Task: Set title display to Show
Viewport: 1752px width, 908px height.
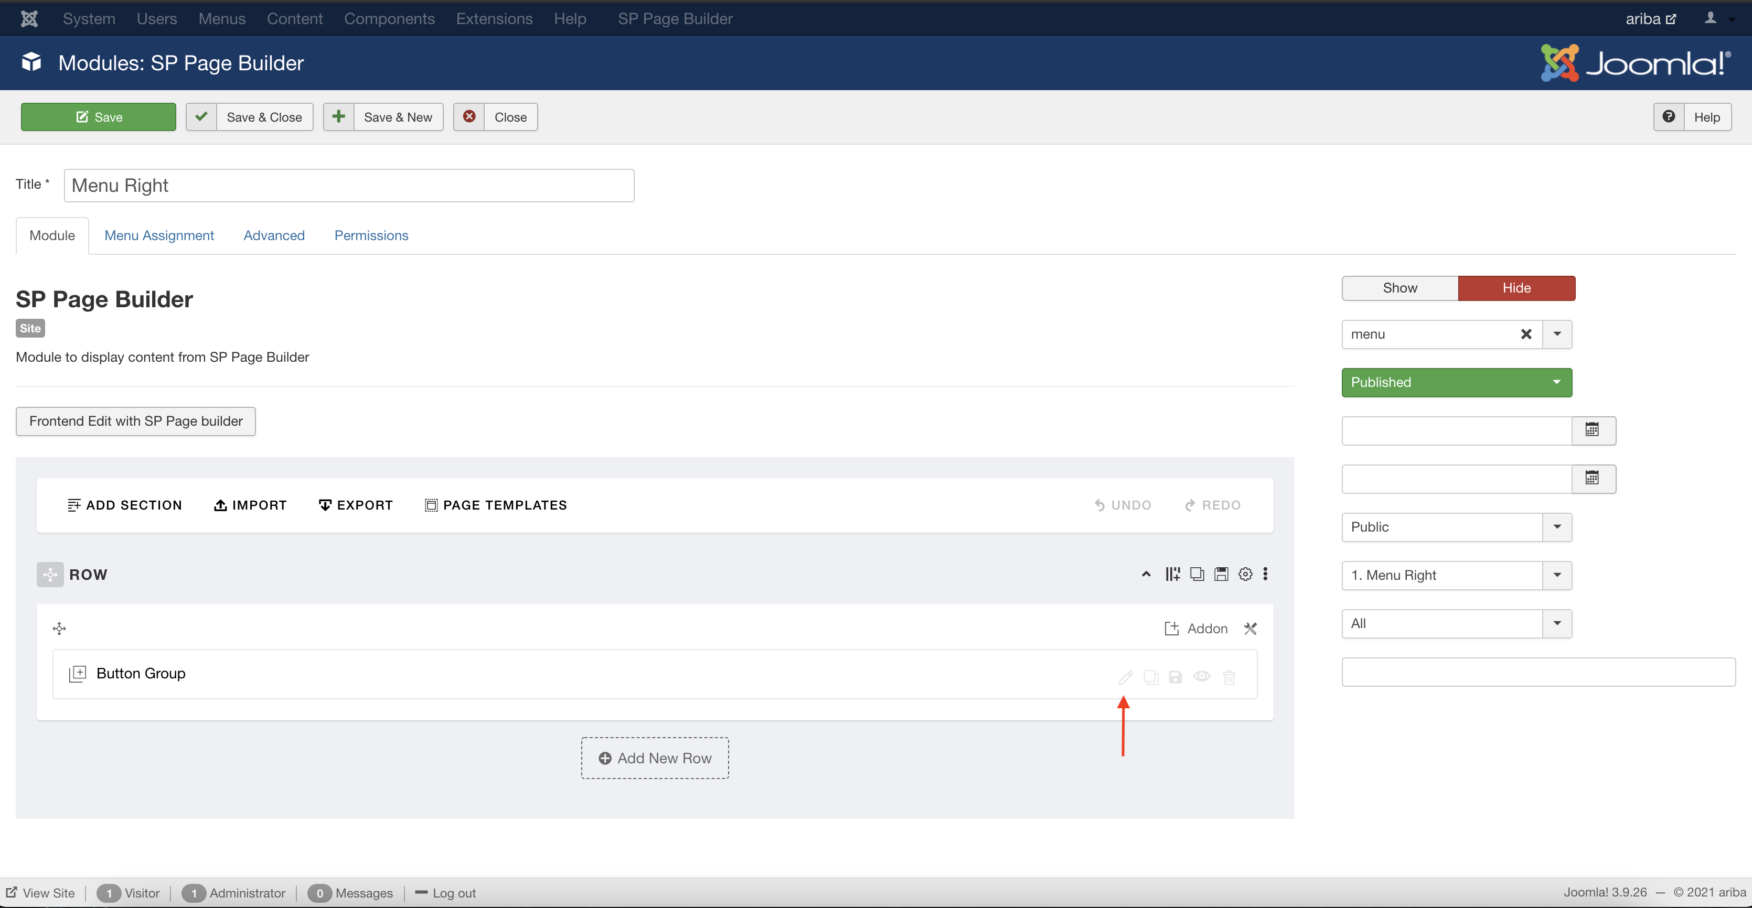Action: pyautogui.click(x=1400, y=288)
